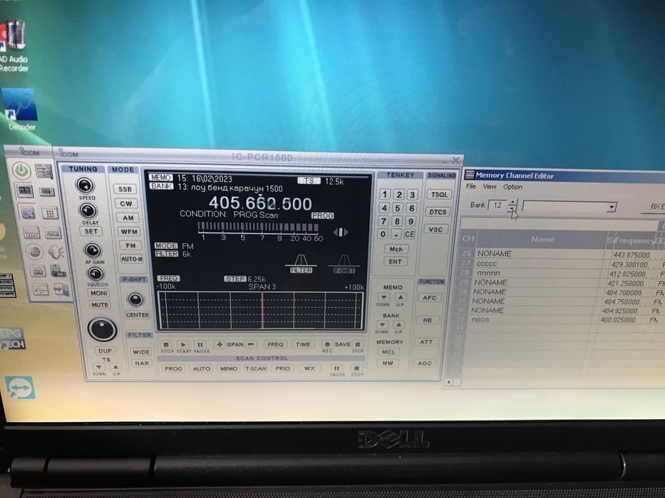
Task: Click the DUP button
Action: [x=105, y=351]
